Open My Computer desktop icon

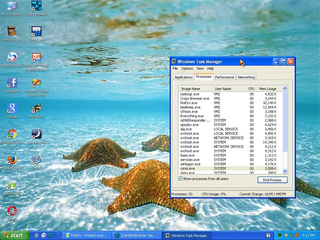pyautogui.click(x=12, y=8)
